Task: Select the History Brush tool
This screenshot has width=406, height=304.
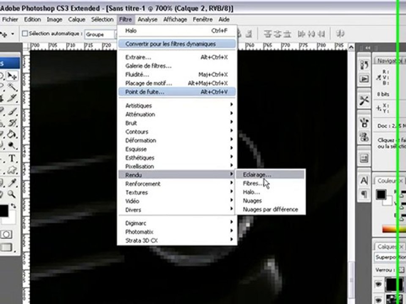Action: [12, 123]
